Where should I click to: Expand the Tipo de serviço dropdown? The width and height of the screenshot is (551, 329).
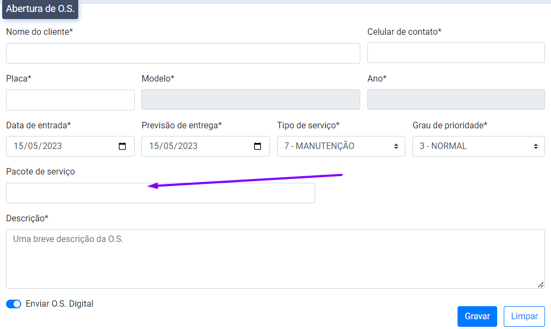pyautogui.click(x=341, y=146)
